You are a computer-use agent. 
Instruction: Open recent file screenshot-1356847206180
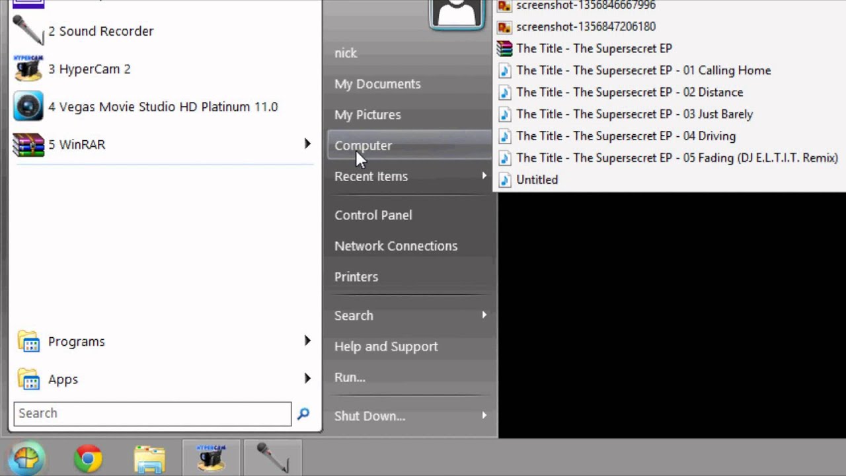point(586,27)
